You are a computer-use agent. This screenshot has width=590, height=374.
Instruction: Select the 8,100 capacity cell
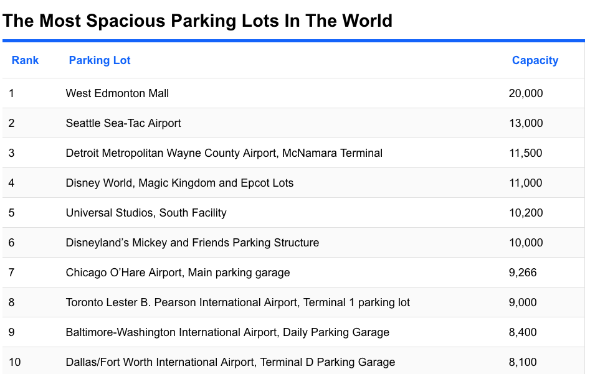pyautogui.click(x=522, y=362)
